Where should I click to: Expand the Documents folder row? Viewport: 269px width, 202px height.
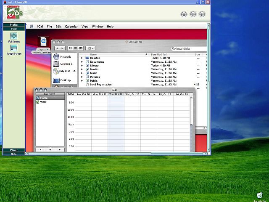82,62
